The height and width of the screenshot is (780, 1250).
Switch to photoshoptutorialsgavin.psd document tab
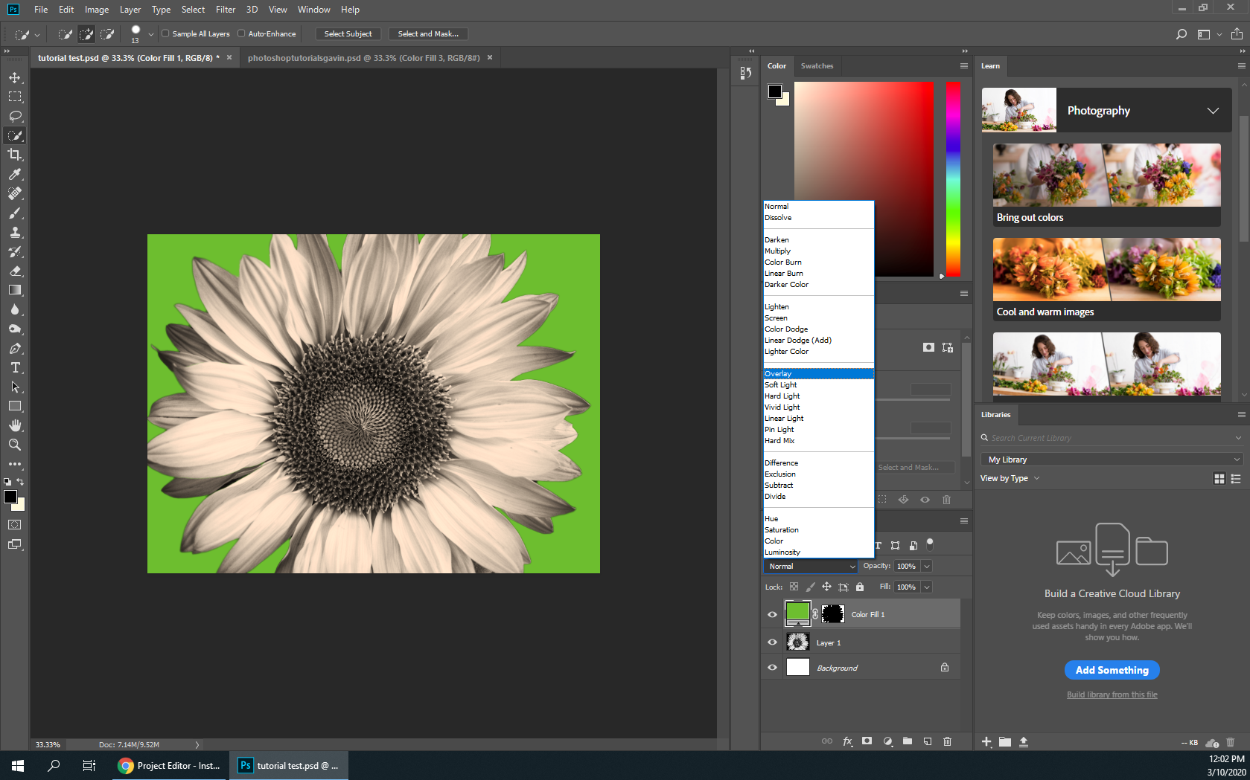[x=363, y=58]
